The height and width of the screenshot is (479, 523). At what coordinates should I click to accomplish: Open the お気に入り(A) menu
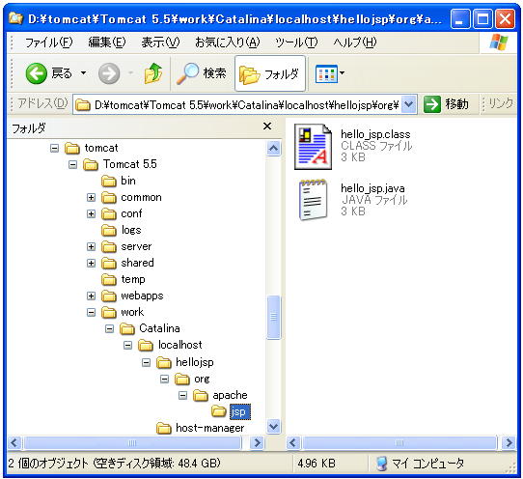coord(228,42)
